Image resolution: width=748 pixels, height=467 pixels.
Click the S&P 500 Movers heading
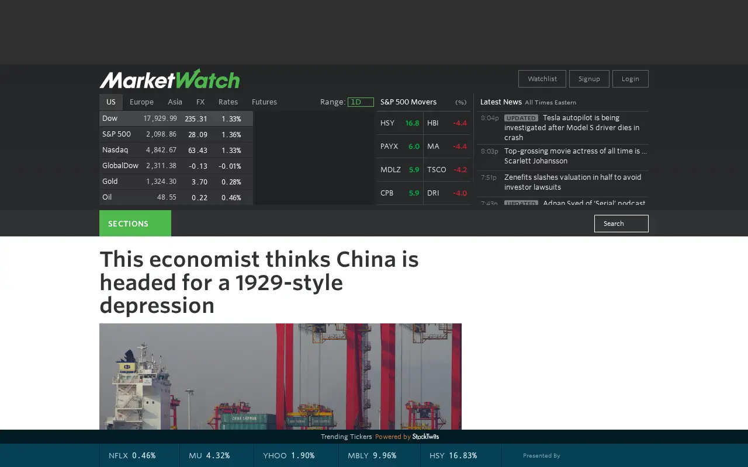[408, 102]
